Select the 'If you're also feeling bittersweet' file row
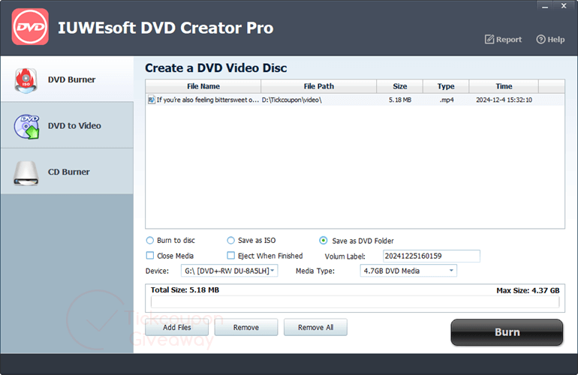The width and height of the screenshot is (578, 375). pos(355,100)
